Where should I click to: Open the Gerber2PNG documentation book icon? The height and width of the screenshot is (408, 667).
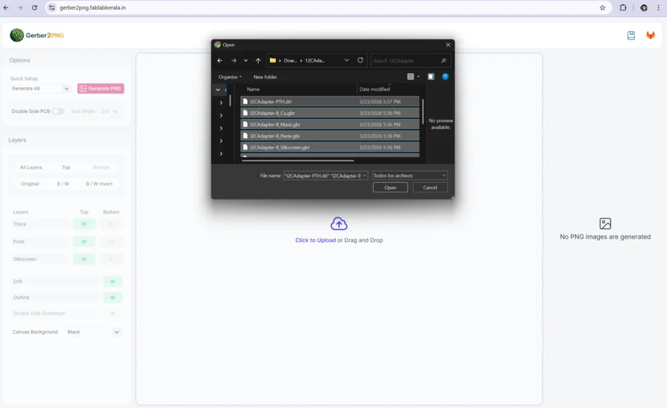(630, 35)
